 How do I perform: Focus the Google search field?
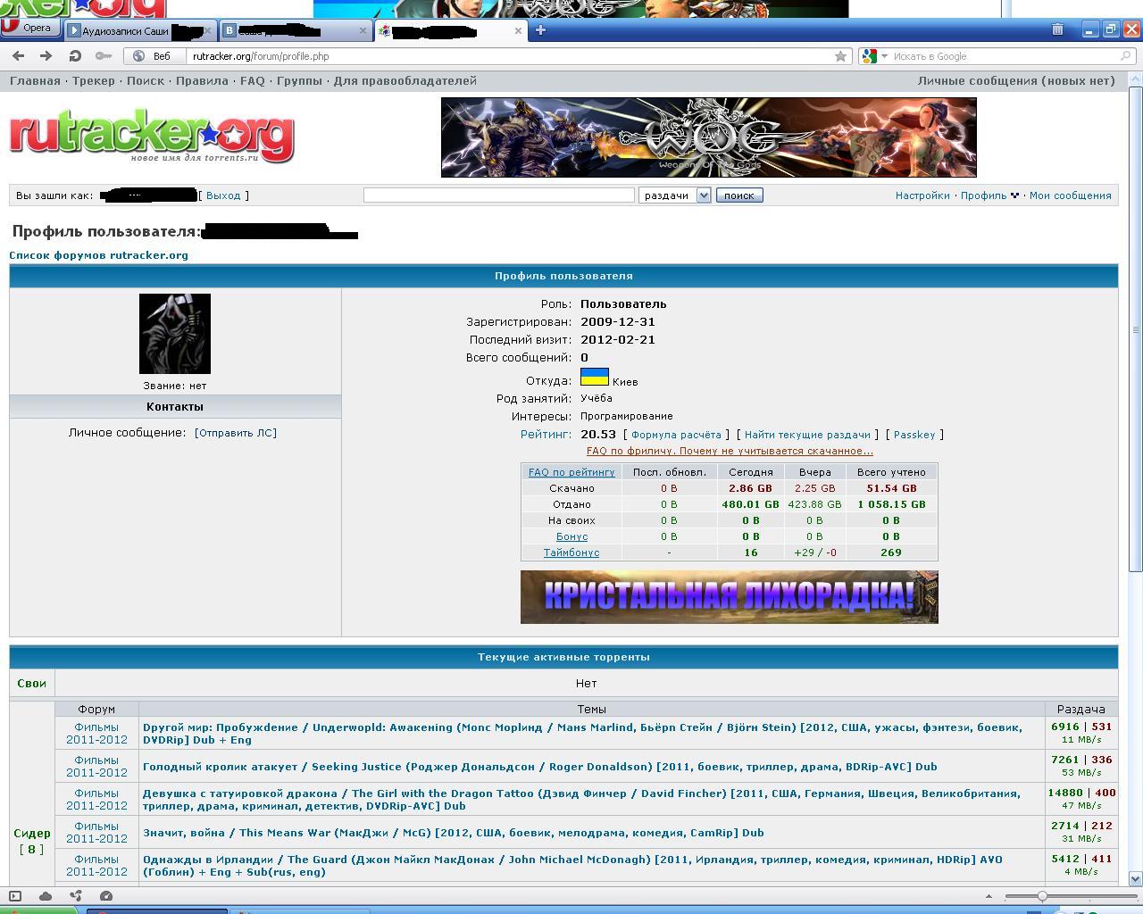click(x=1004, y=56)
